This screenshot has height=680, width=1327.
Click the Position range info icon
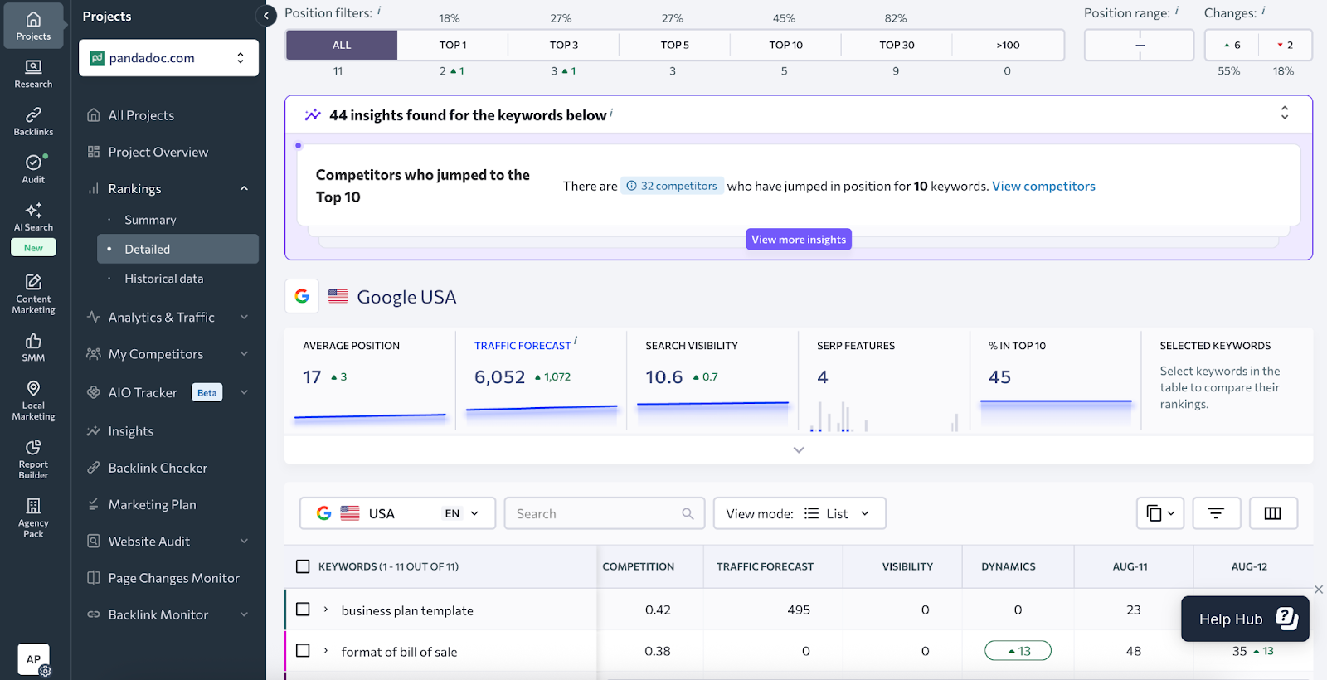(1177, 11)
